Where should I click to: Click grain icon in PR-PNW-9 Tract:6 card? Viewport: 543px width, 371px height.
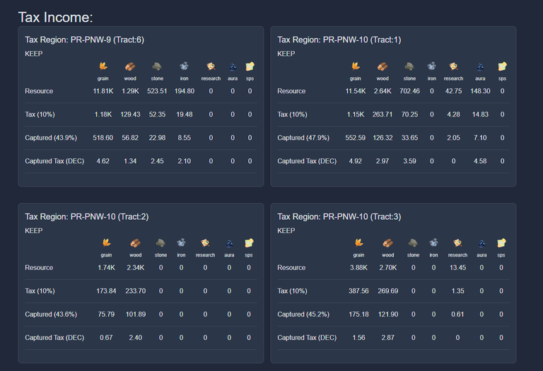(x=103, y=66)
